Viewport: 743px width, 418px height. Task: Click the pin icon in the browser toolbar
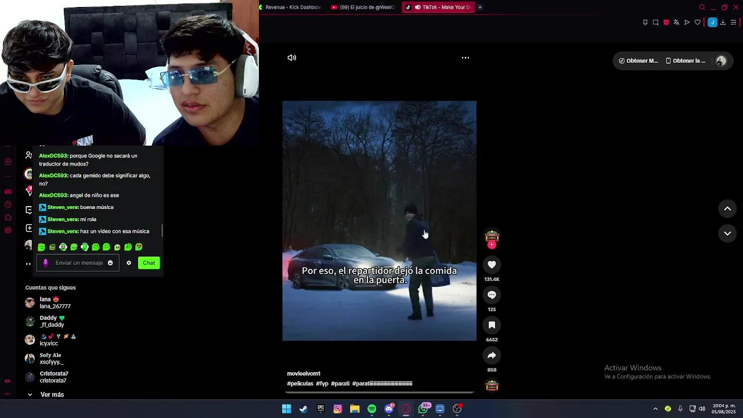click(645, 22)
